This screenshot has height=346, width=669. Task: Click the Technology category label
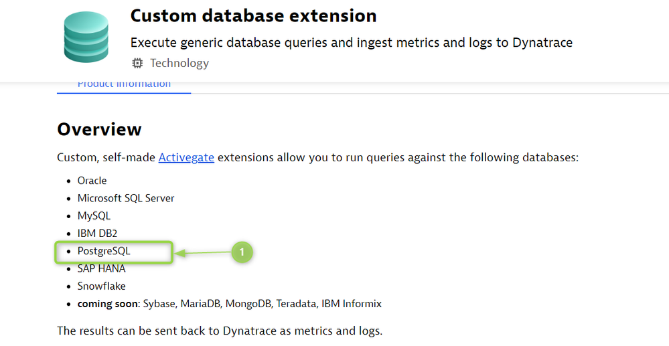(x=179, y=63)
